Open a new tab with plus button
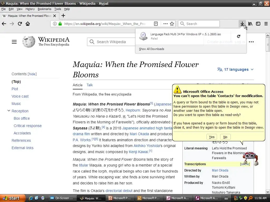The height and width of the screenshot is (202, 270). tap(63, 16)
